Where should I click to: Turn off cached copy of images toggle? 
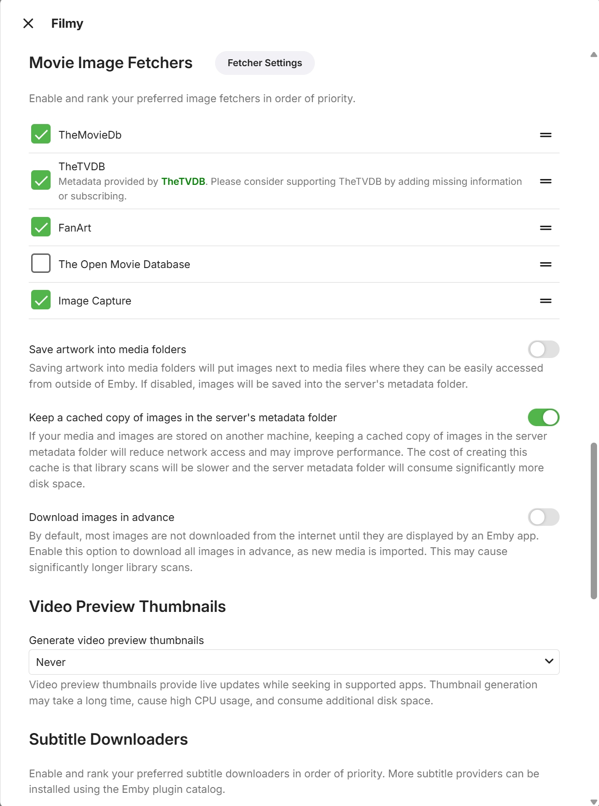click(543, 417)
